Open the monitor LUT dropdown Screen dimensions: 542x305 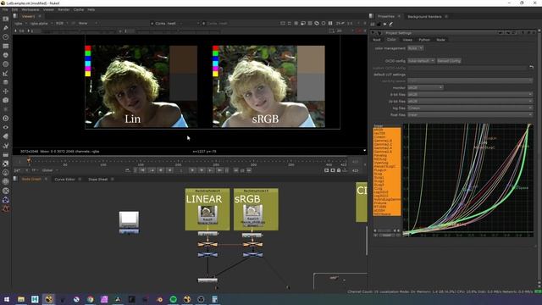[425, 87]
